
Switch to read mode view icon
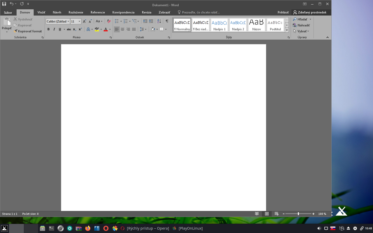tap(257, 214)
